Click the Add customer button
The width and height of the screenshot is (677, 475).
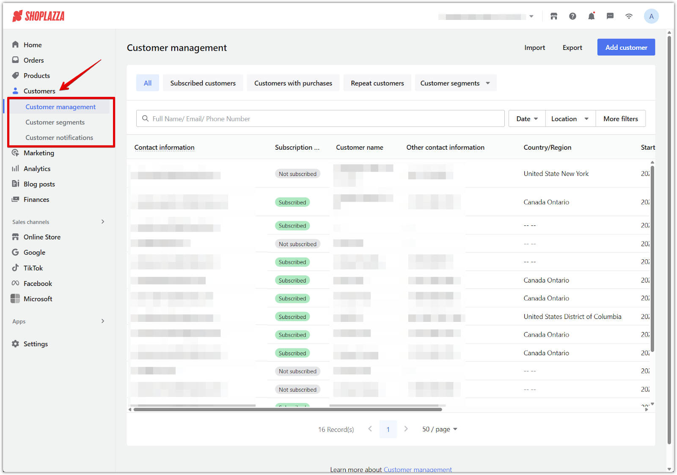coord(626,47)
